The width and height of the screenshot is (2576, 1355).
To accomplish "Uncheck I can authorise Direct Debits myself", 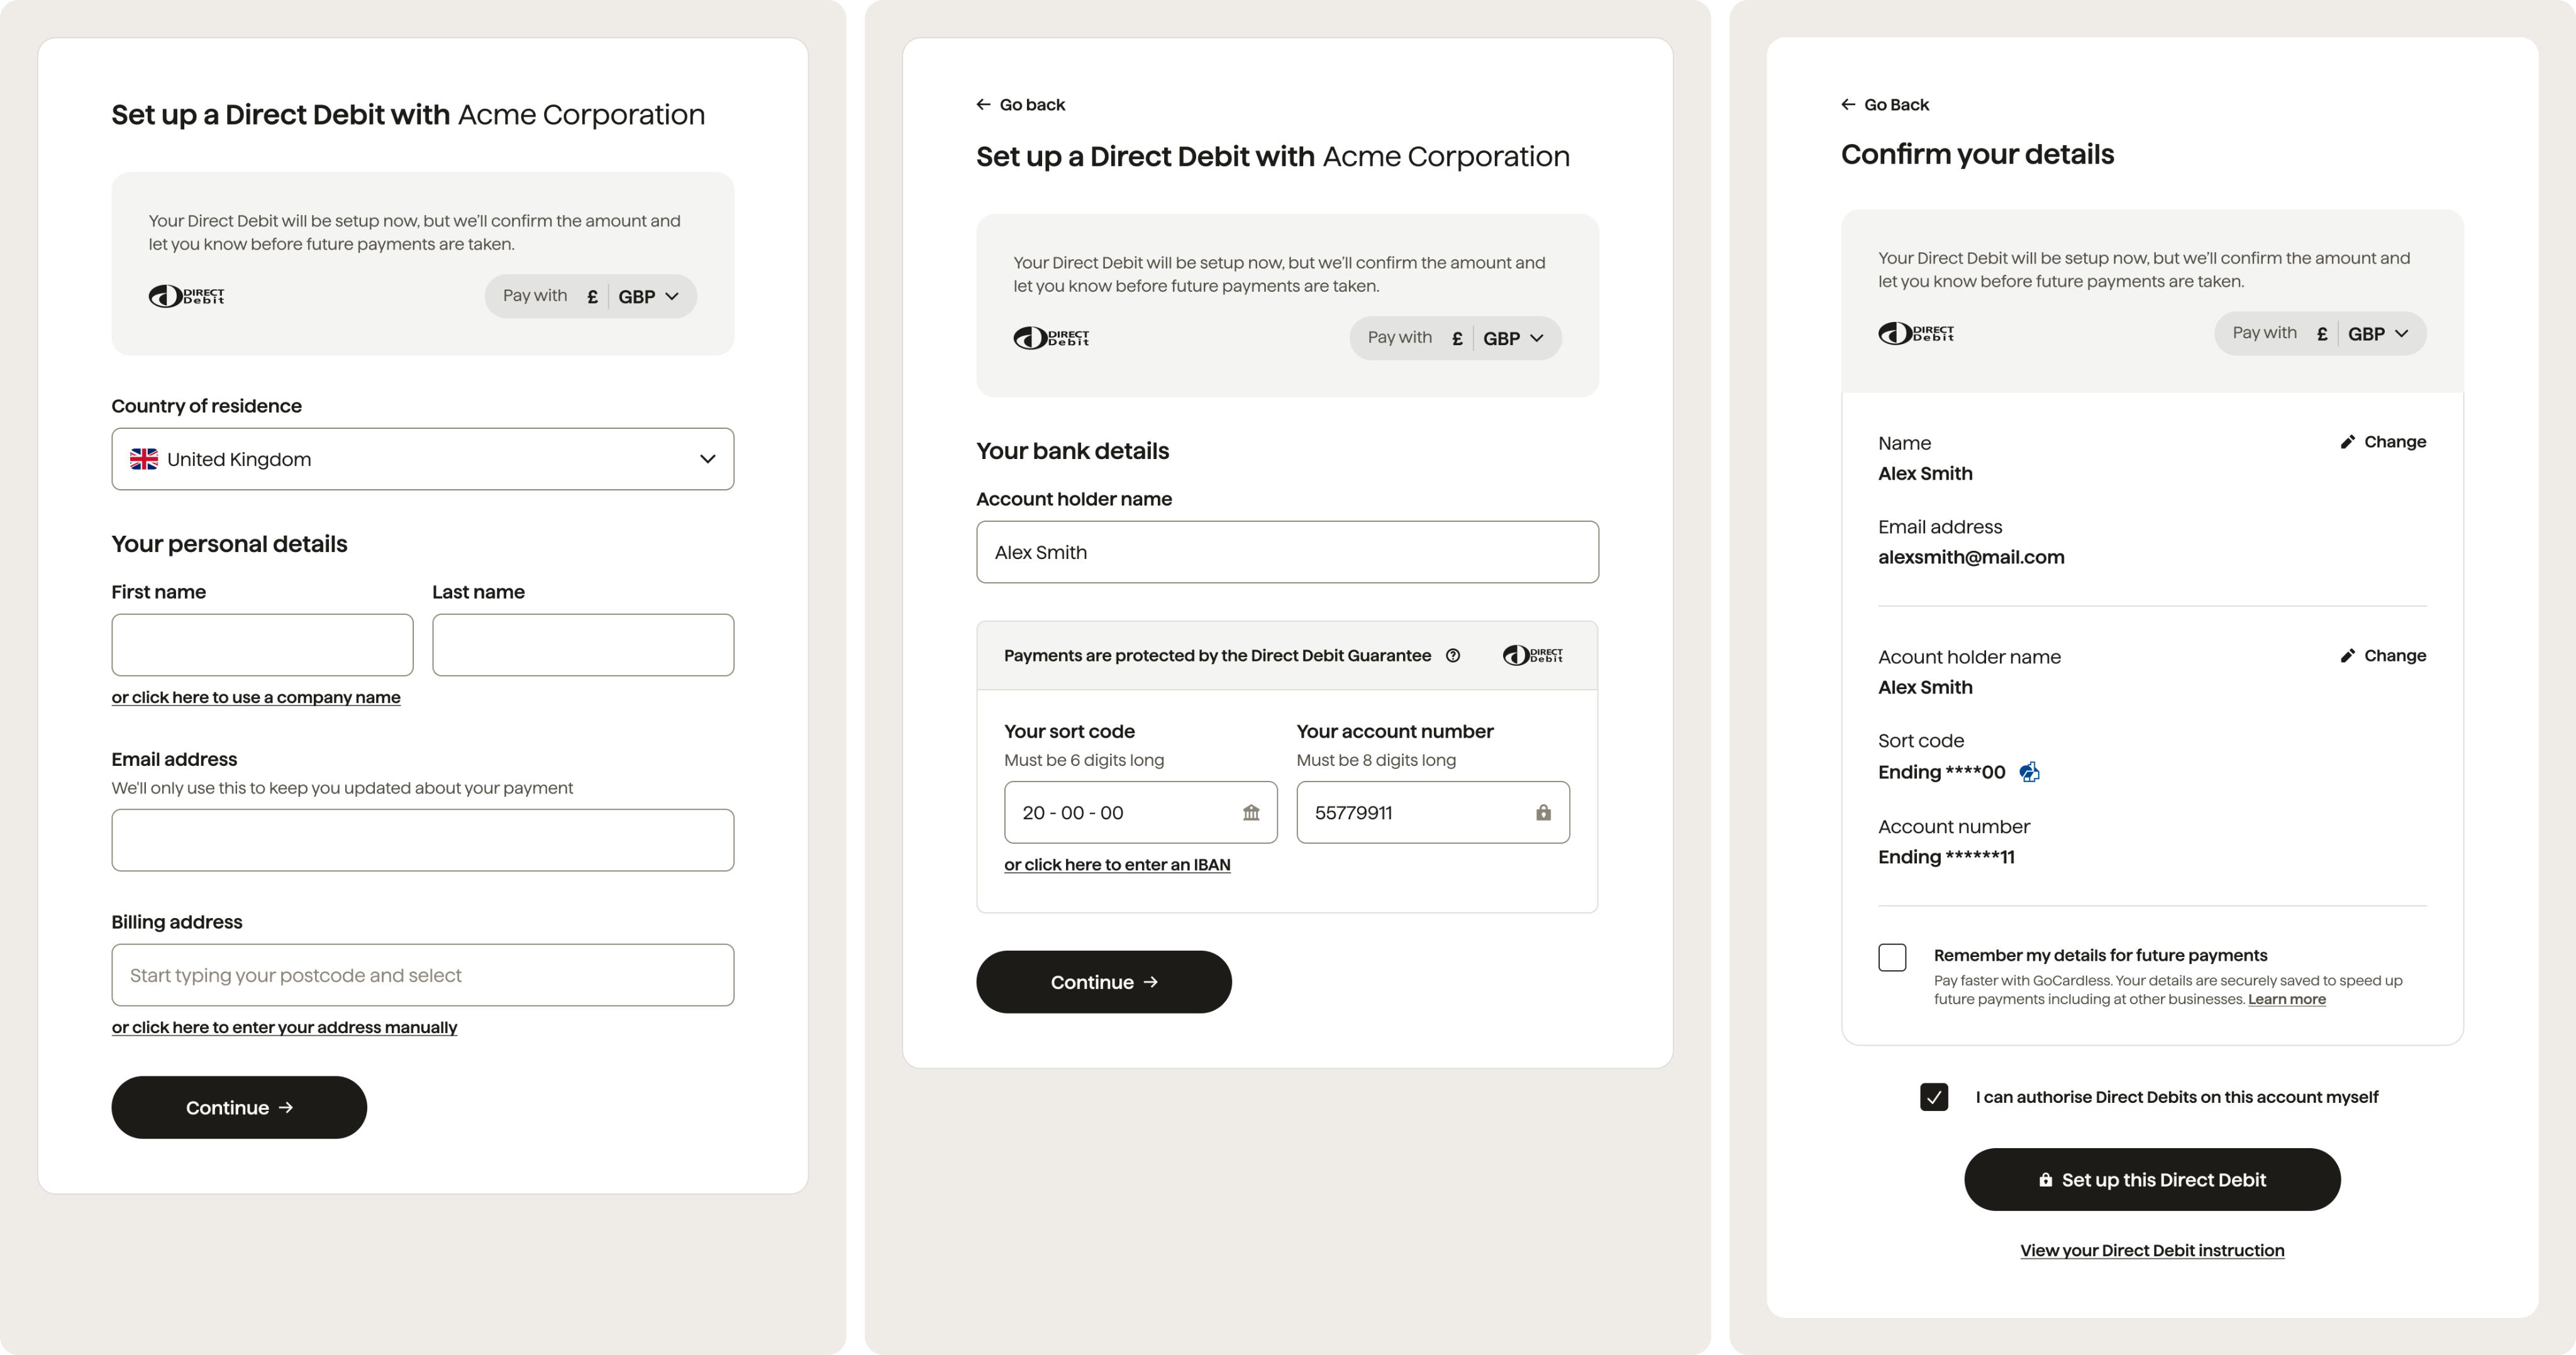I will pos(1934,1097).
